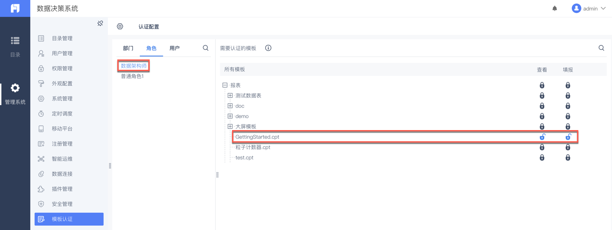This screenshot has width=612, height=230.
Task: Open the admin user dropdown
Action: (x=589, y=9)
